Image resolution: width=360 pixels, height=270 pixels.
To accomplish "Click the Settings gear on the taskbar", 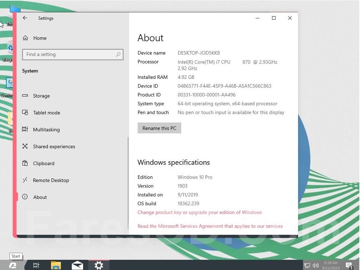I will pyautogui.click(x=99, y=265).
